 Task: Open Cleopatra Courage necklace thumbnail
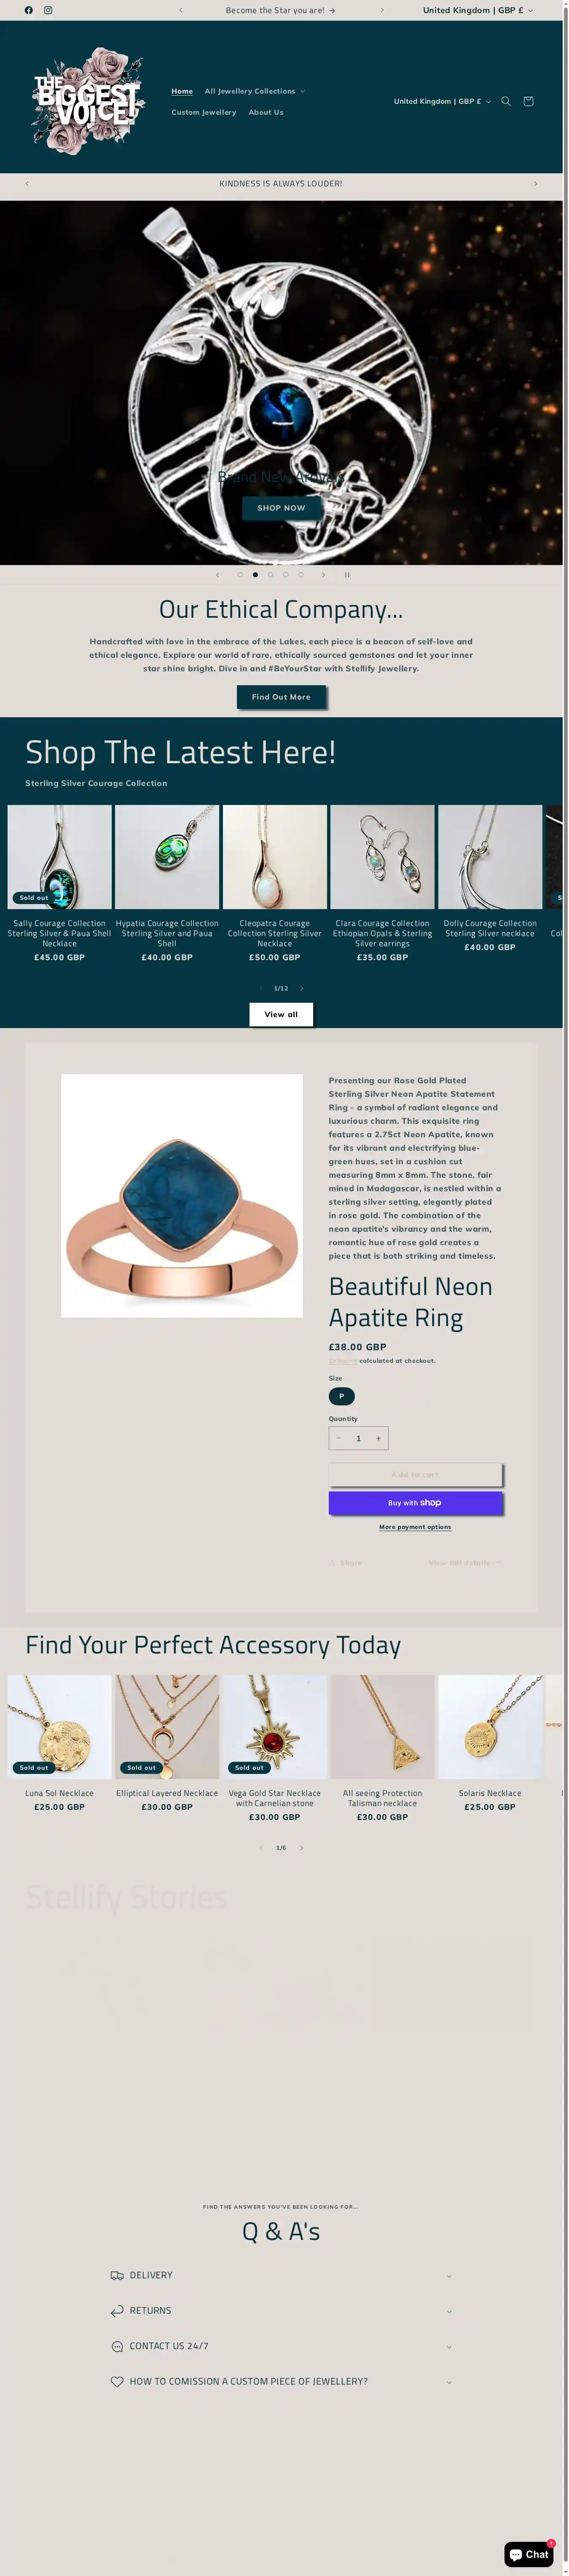[x=275, y=857]
